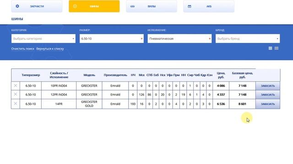This screenshot has width=293, height=164.
Task: Click the НЧ column header
Action: (133, 75)
